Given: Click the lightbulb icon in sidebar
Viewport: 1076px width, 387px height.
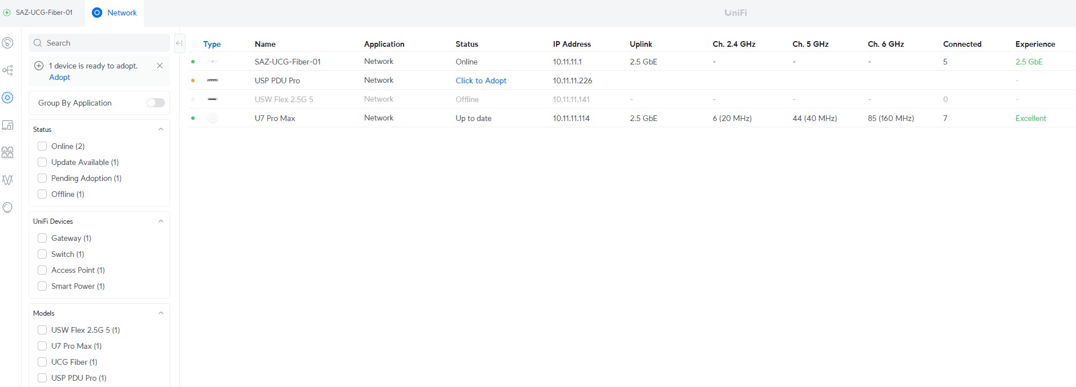Looking at the screenshot, I should tap(8, 207).
